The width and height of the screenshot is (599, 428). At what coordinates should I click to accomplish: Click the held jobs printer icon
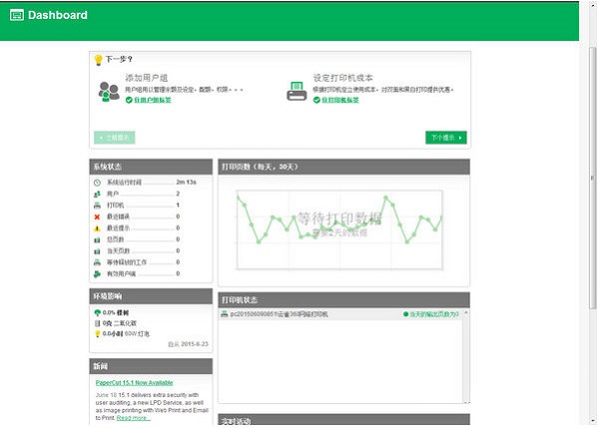click(97, 262)
